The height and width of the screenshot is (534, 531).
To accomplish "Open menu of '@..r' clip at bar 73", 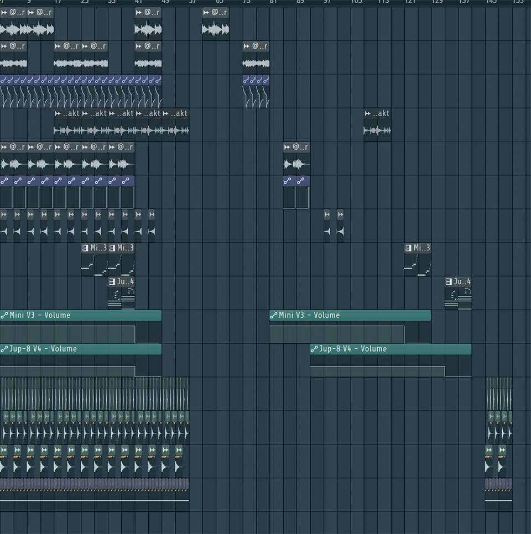I will point(246,46).
